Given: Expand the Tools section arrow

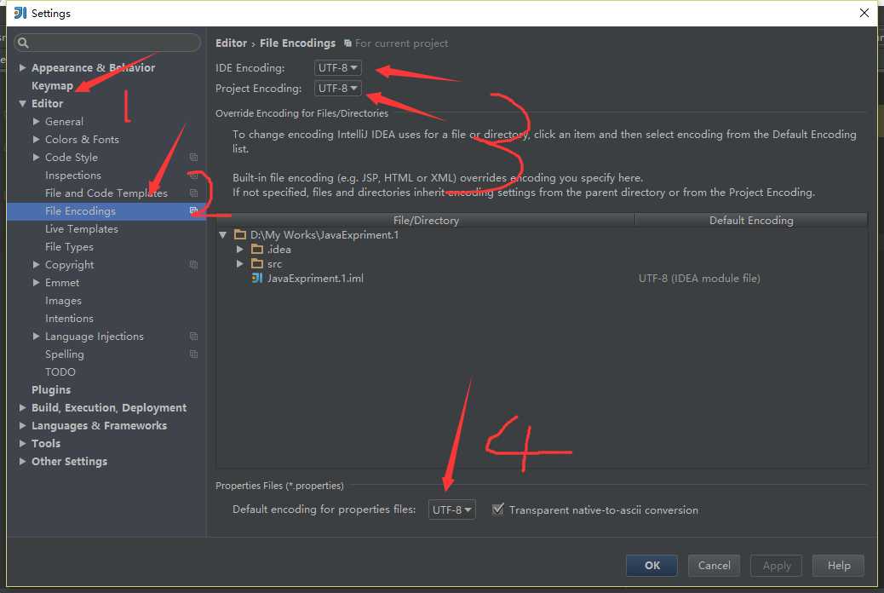Looking at the screenshot, I should pos(22,444).
